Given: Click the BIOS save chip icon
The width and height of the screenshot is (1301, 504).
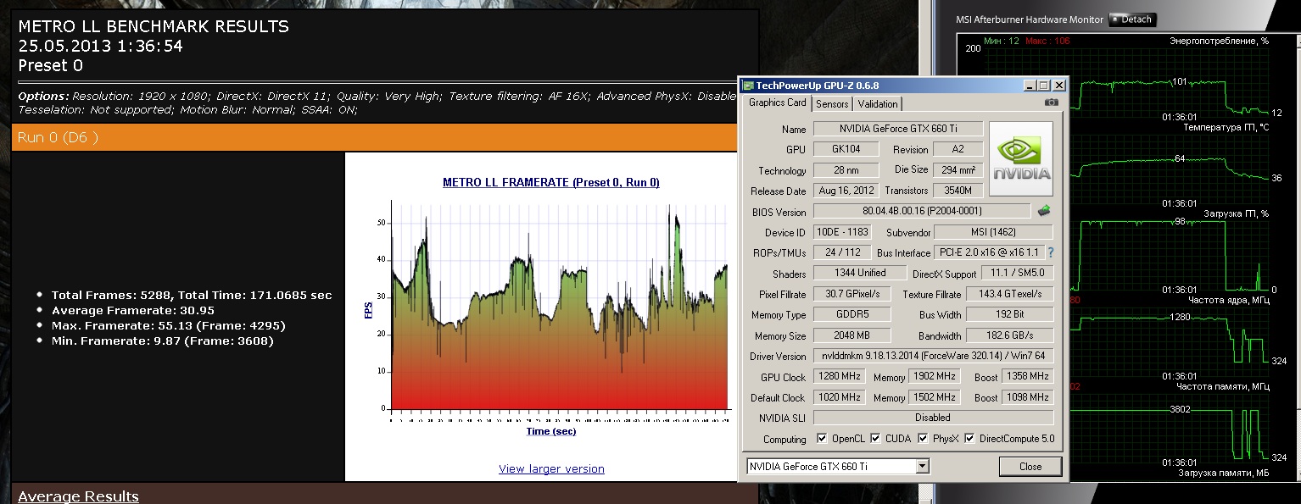Looking at the screenshot, I should (x=1044, y=211).
